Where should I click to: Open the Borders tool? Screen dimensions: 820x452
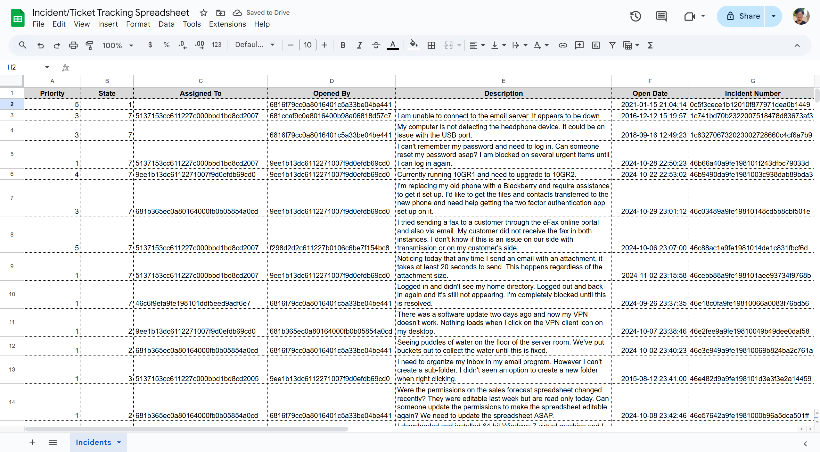click(431, 45)
